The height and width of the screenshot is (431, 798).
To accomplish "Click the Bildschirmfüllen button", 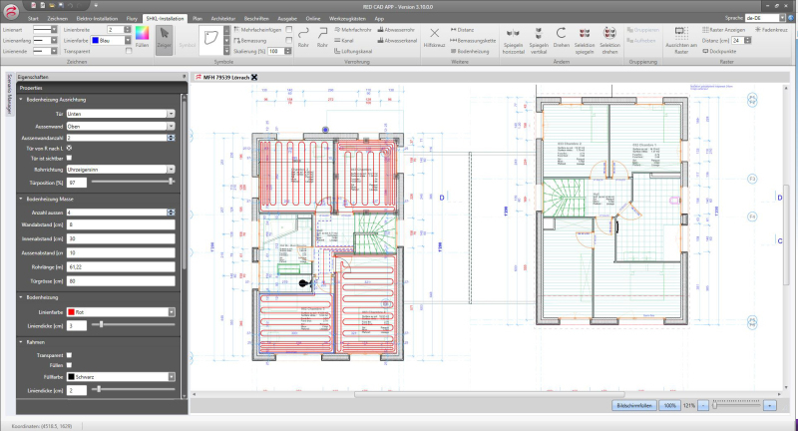I will (x=634, y=405).
